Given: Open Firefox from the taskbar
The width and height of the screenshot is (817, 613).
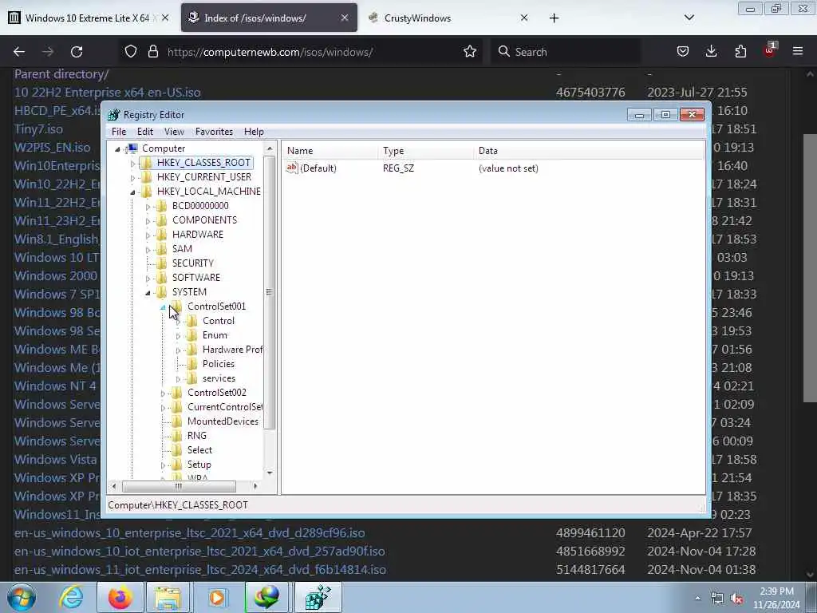Looking at the screenshot, I should pos(120,597).
